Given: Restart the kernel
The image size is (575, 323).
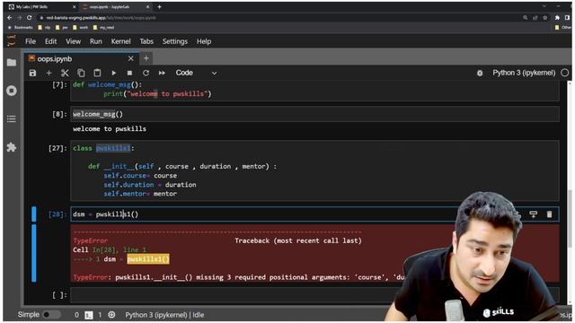Looking at the screenshot, I should click(146, 73).
